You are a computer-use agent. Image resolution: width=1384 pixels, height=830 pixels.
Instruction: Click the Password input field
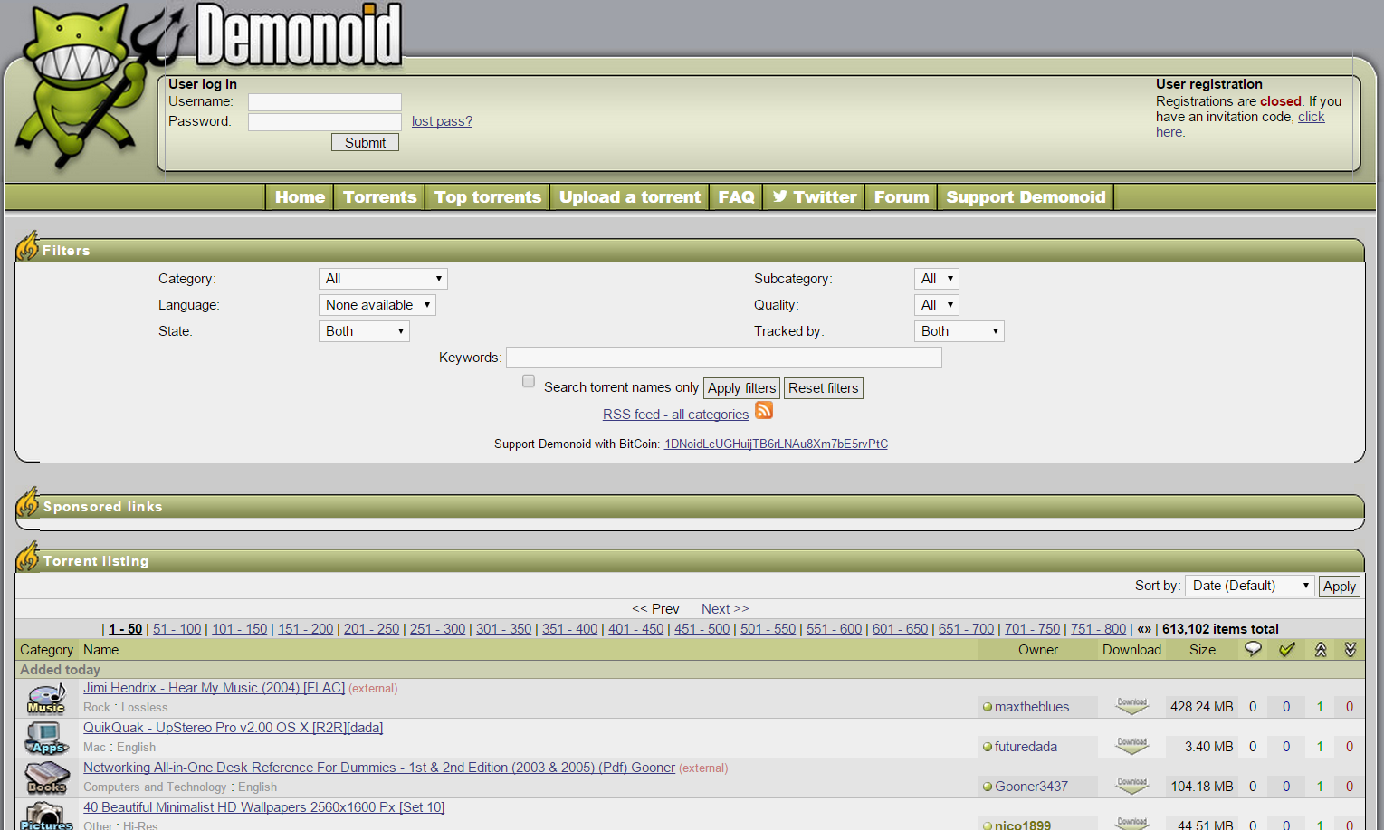pyautogui.click(x=325, y=122)
